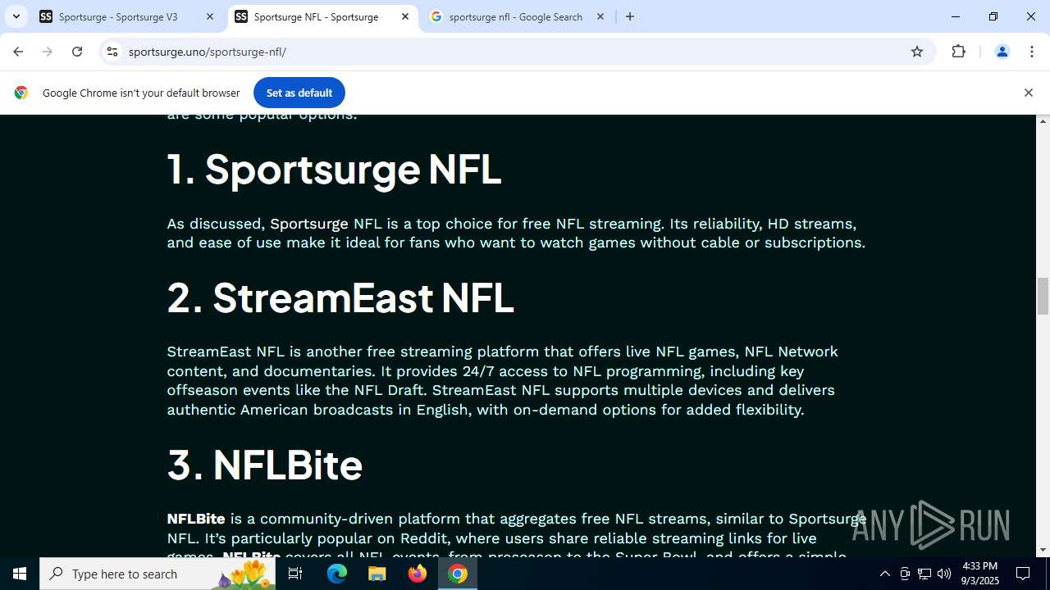Reload the current page
Viewport: 1050px width, 590px height.
click(77, 52)
